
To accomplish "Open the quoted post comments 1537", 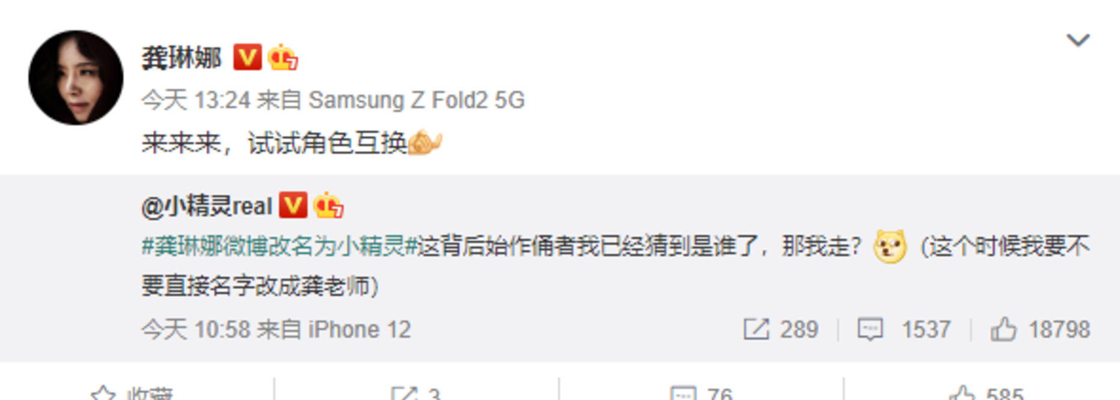I will coord(904,330).
